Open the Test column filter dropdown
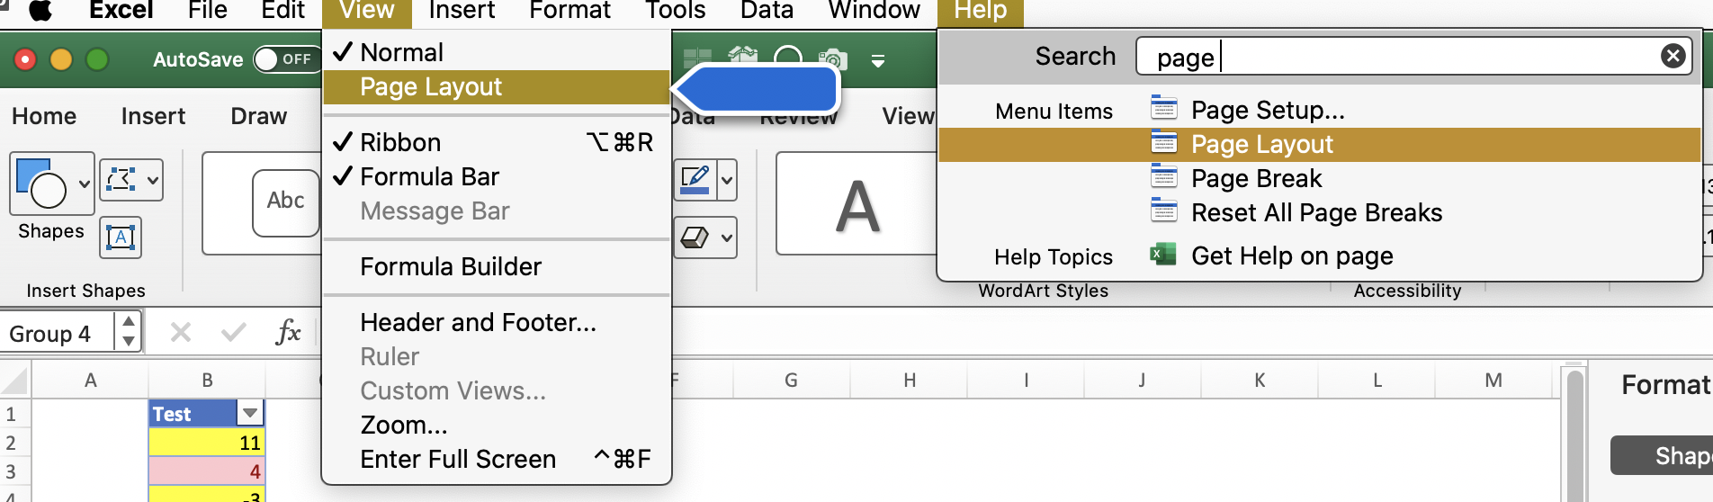The image size is (1713, 502). click(x=249, y=413)
